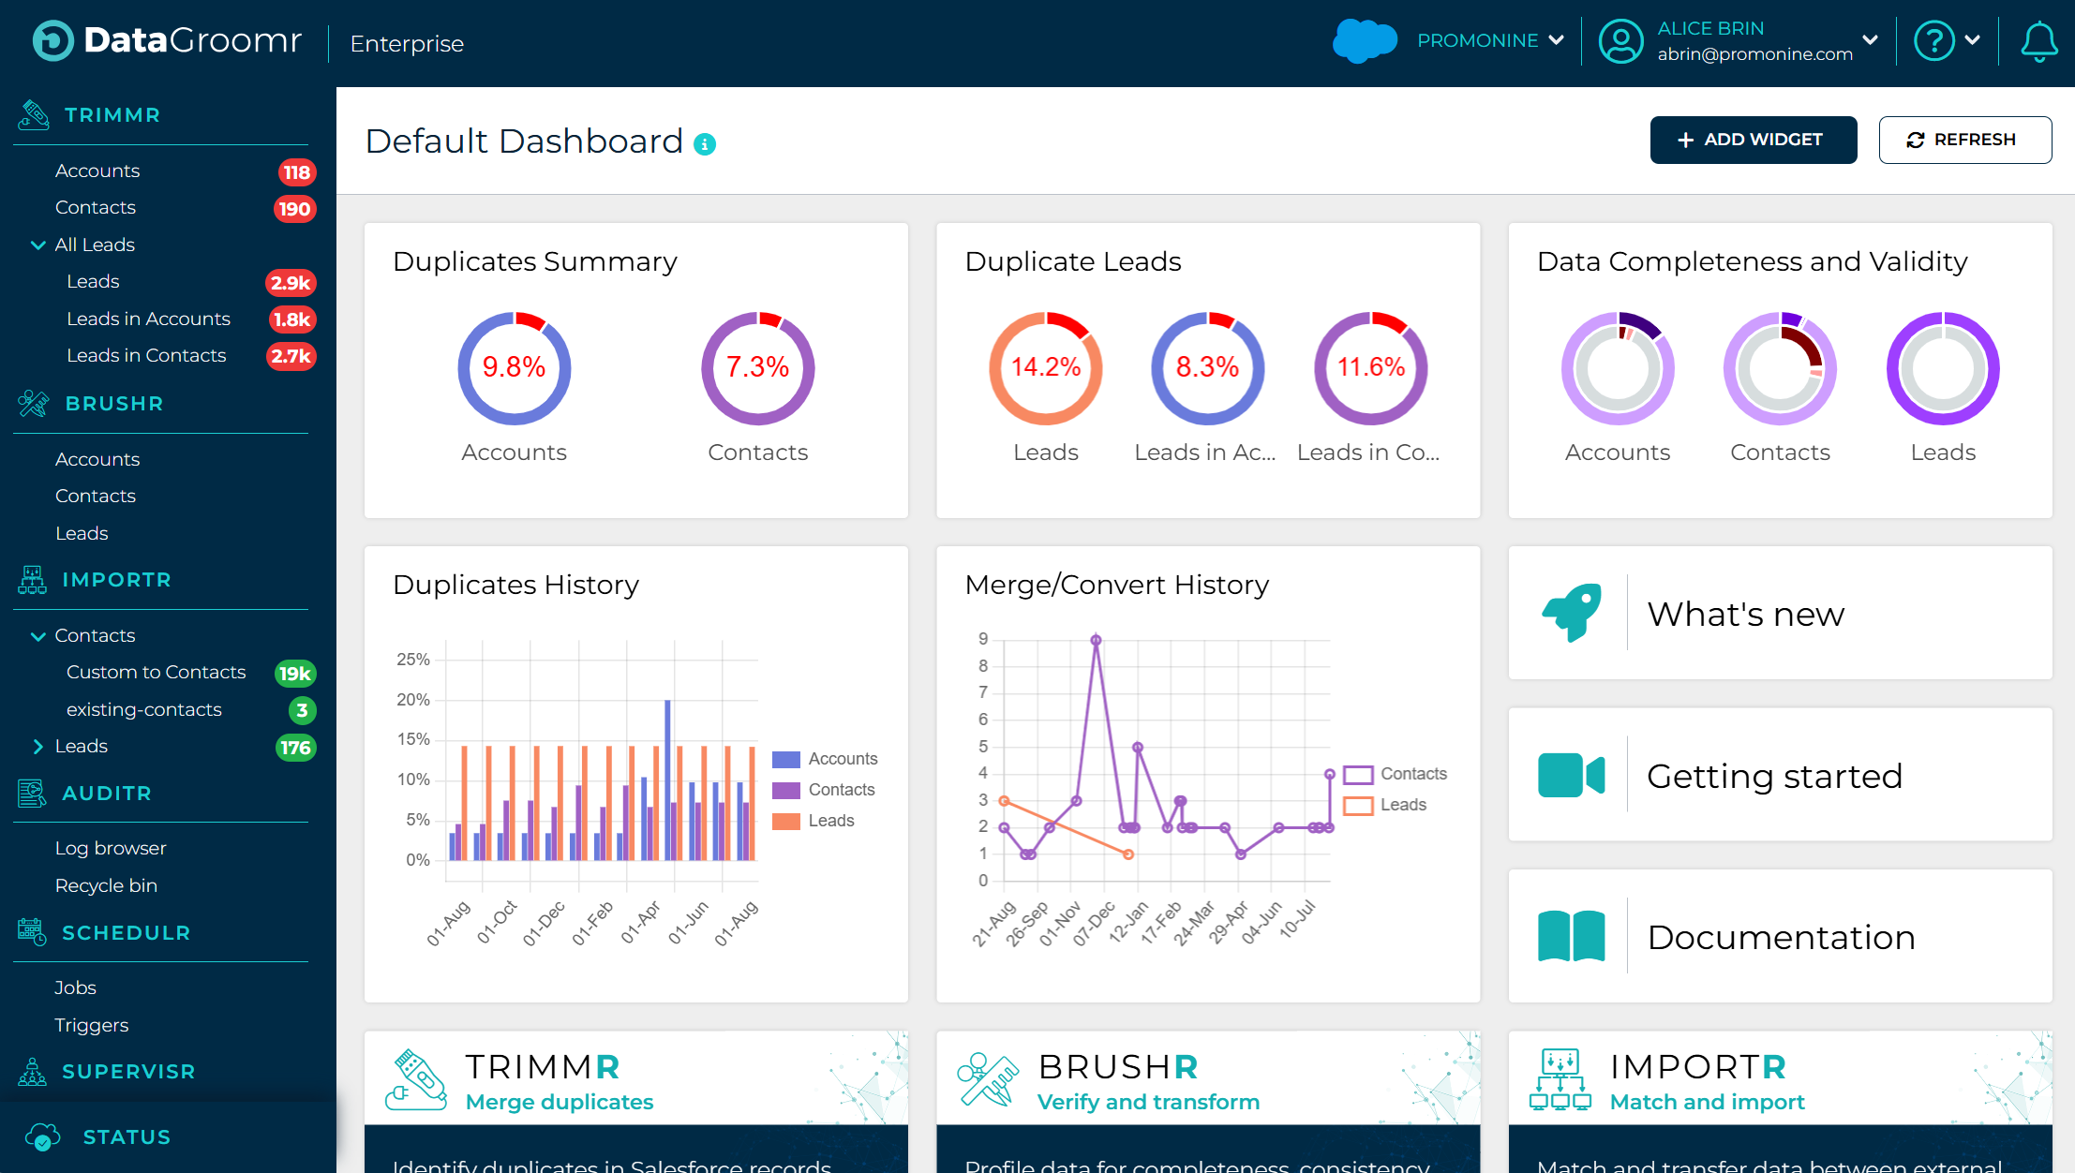The width and height of the screenshot is (2075, 1173).
Task: Open the What's new rocket icon
Action: (x=1572, y=613)
